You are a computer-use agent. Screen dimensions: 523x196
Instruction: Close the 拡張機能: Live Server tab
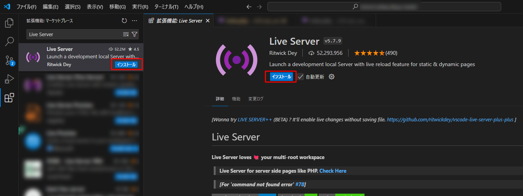[x=208, y=21]
